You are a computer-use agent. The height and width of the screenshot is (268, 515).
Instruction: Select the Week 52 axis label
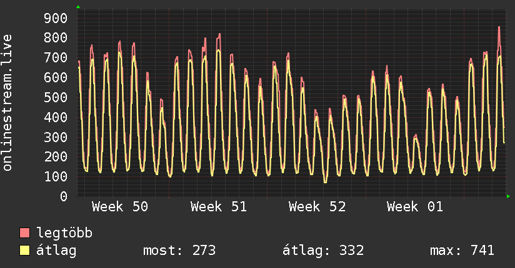(x=317, y=207)
